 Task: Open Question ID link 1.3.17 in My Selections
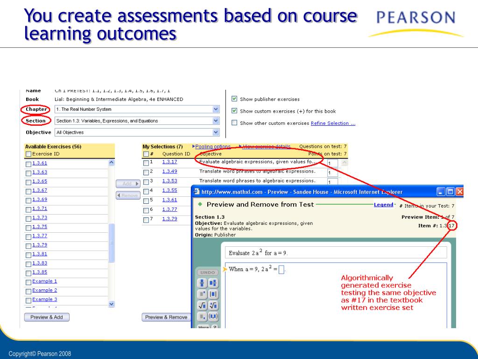(169, 162)
